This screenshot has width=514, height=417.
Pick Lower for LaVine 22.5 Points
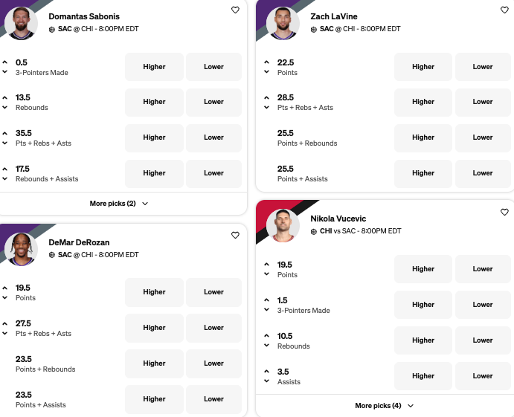(483, 67)
